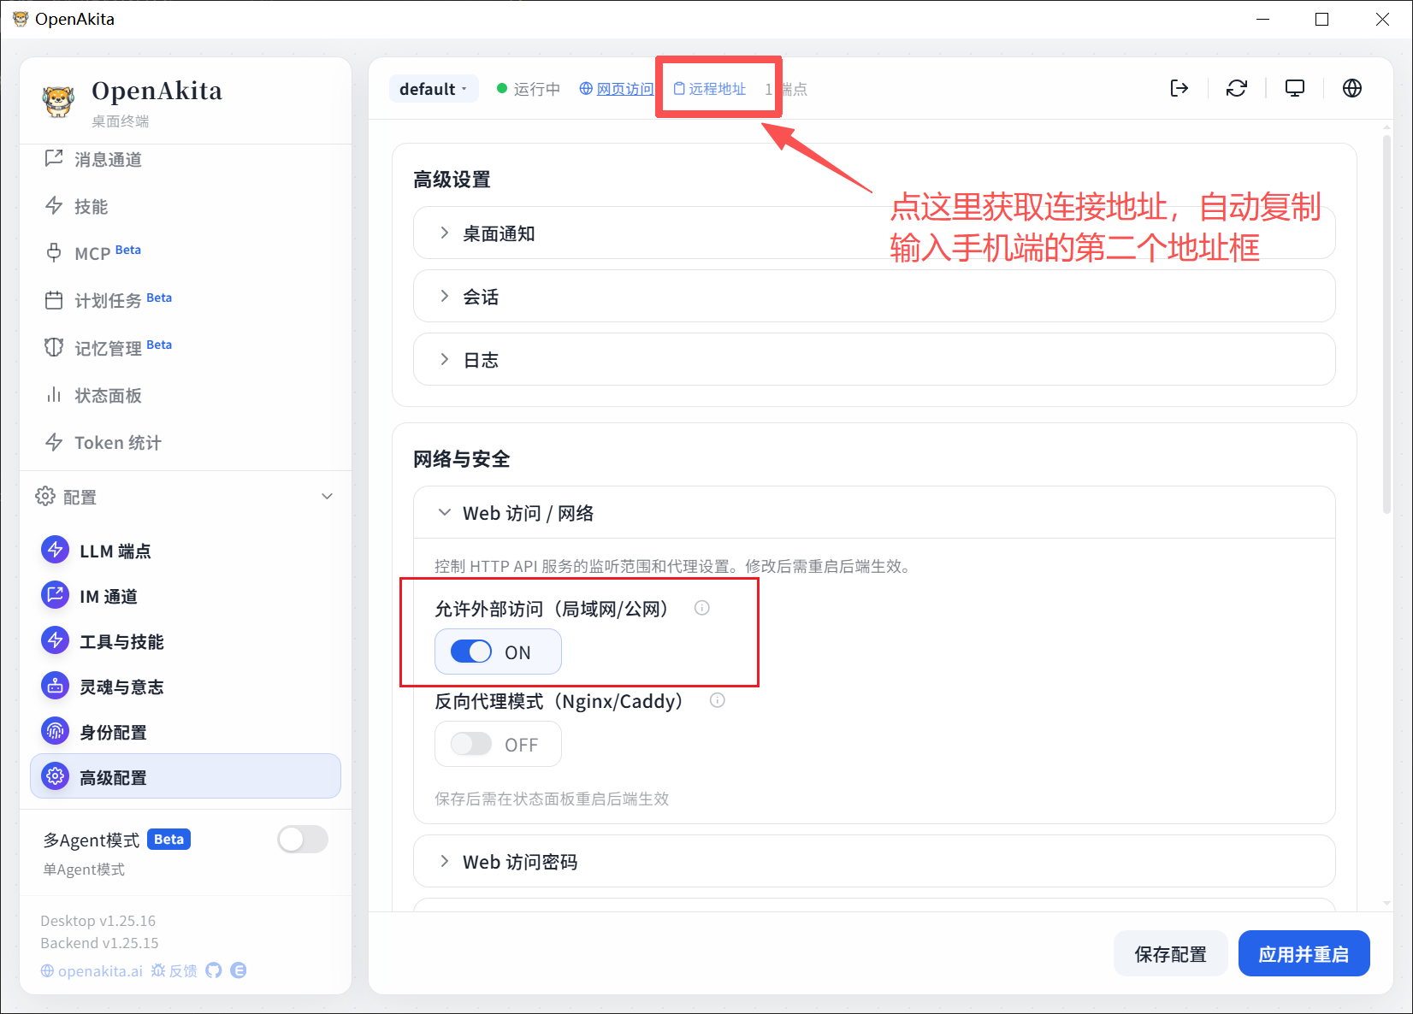Maximize the OpenAkita window
This screenshot has width=1413, height=1014.
pyautogui.click(x=1321, y=19)
